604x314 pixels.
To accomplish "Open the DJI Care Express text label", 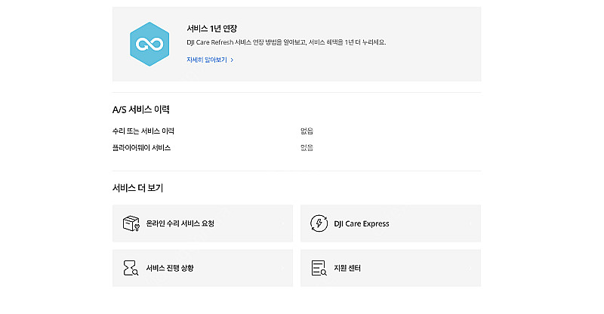I will 362,223.
